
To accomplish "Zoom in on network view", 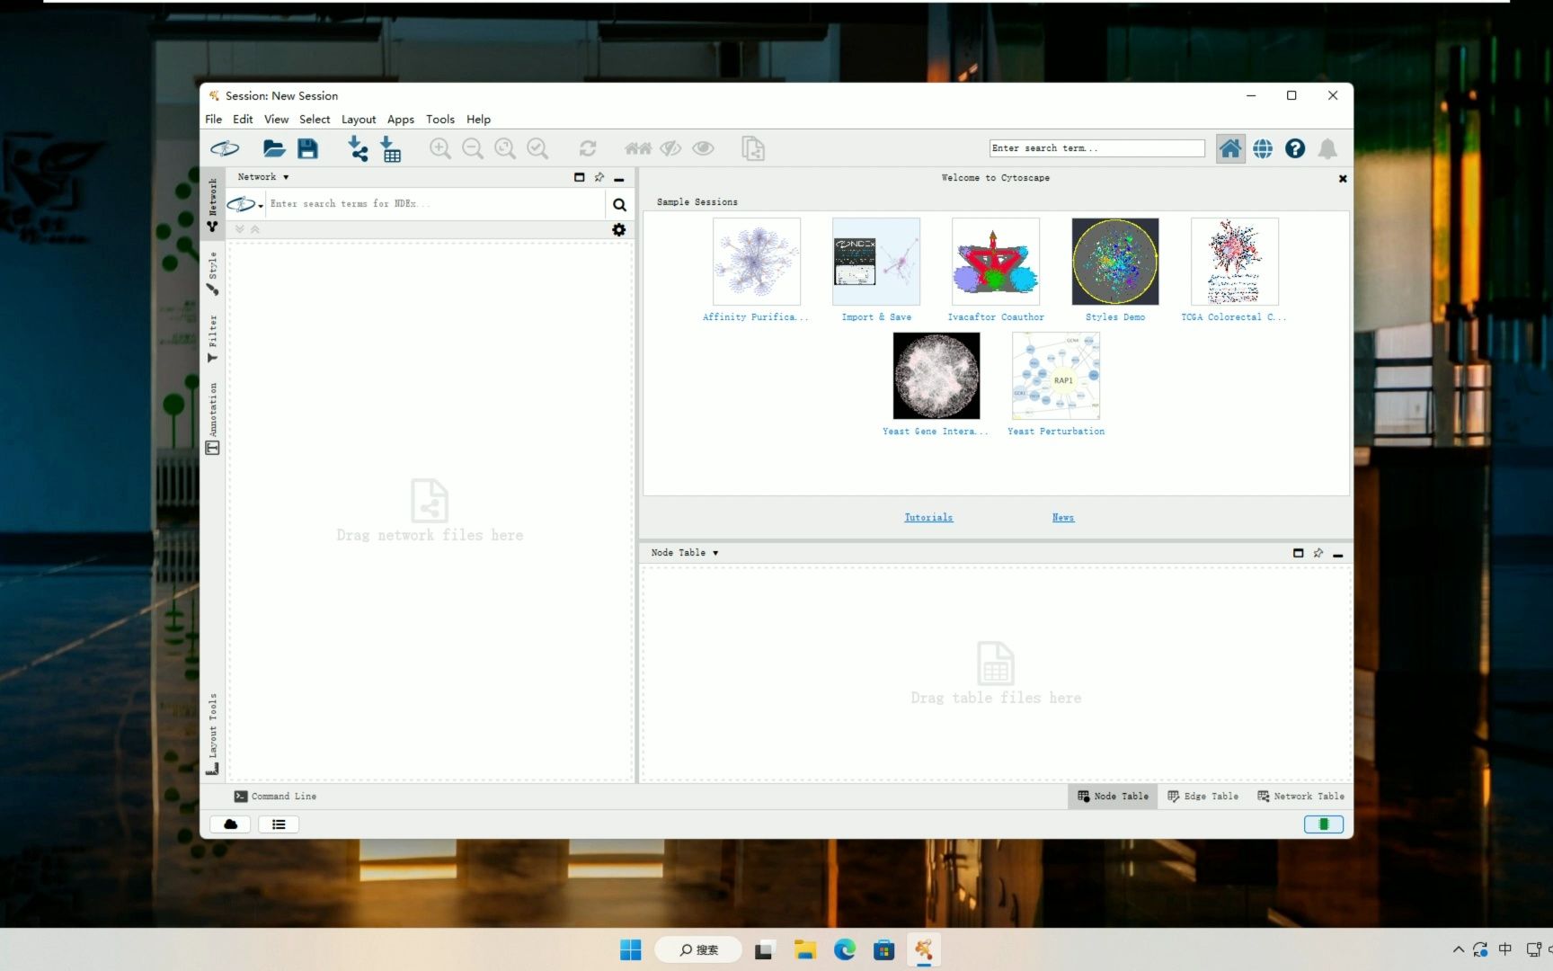I will coord(439,148).
